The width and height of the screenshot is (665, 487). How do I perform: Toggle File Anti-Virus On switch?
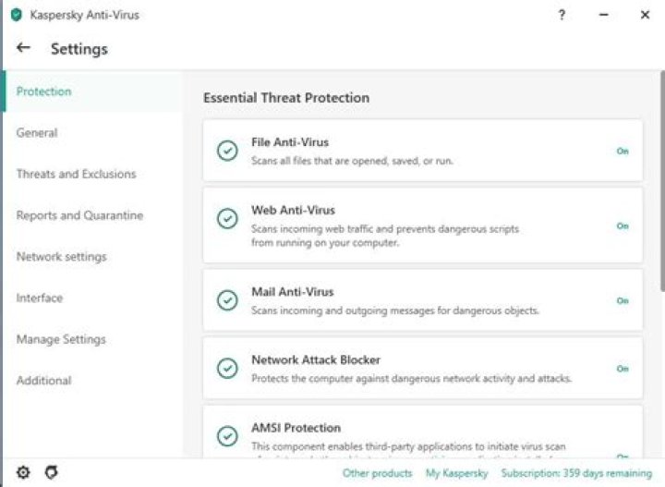tap(623, 151)
